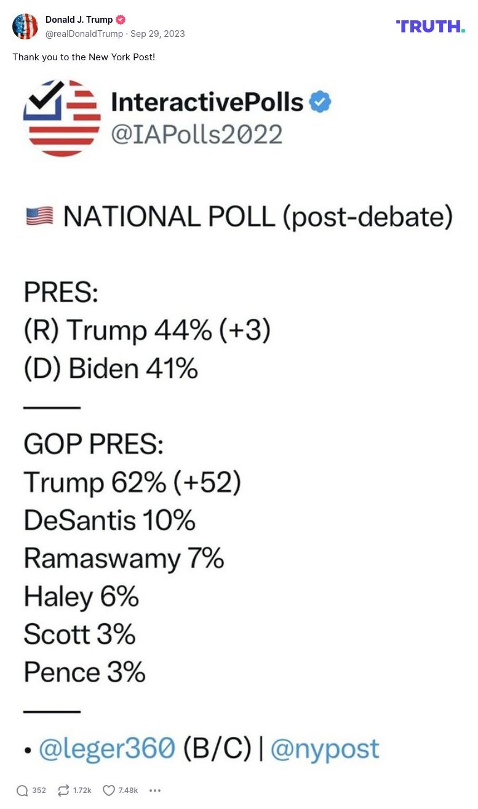The width and height of the screenshot is (478, 809).
Task: Click the ReTruth arrows icon
Action: tap(63, 791)
